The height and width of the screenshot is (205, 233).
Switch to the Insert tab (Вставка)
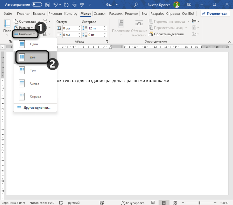39,13
